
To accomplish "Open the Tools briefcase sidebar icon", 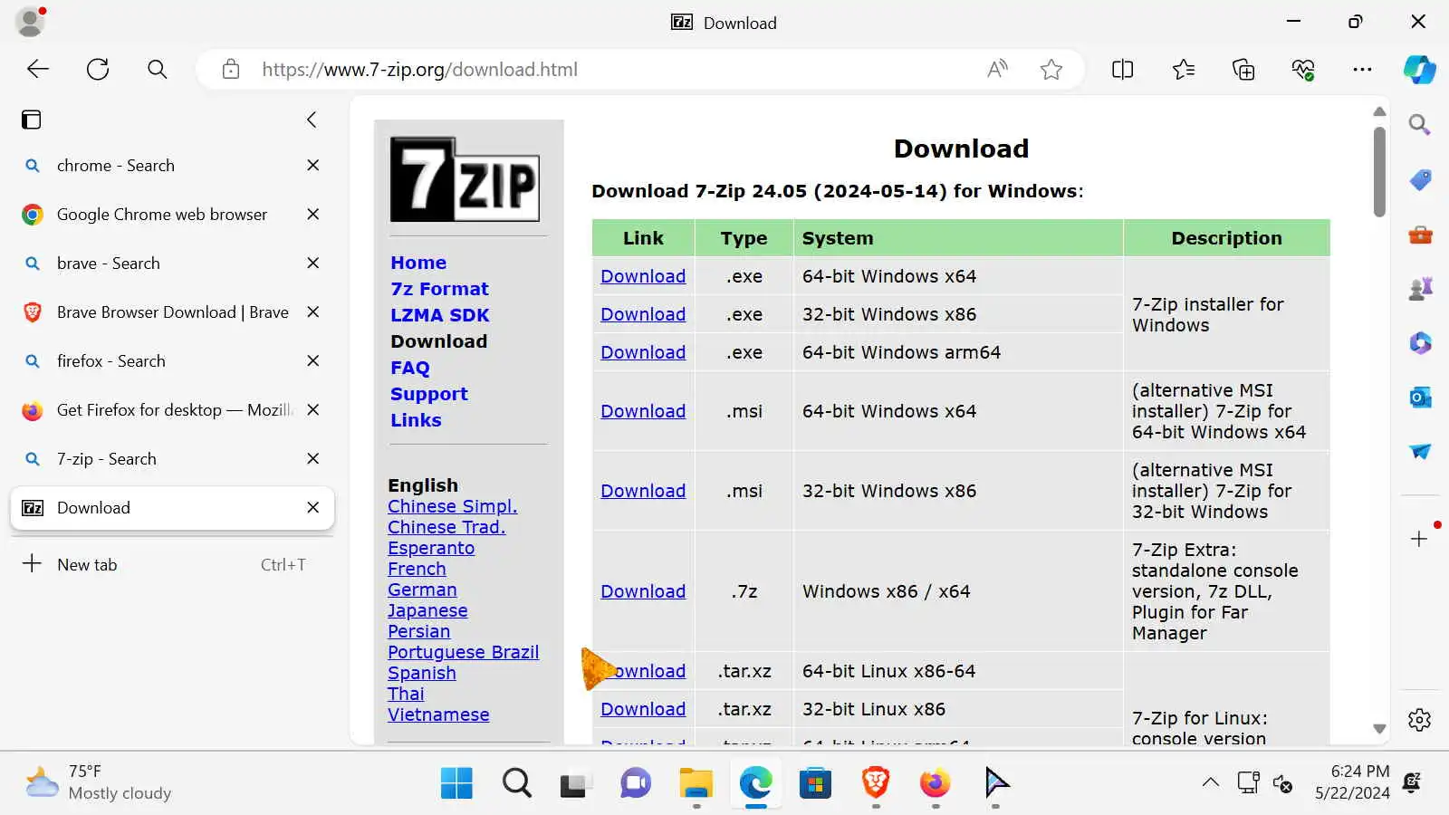I will click(1420, 235).
